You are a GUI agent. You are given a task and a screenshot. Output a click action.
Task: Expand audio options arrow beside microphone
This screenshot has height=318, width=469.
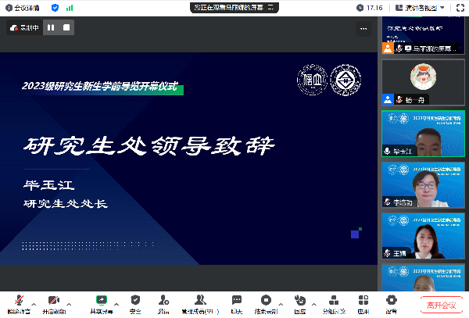point(34,303)
